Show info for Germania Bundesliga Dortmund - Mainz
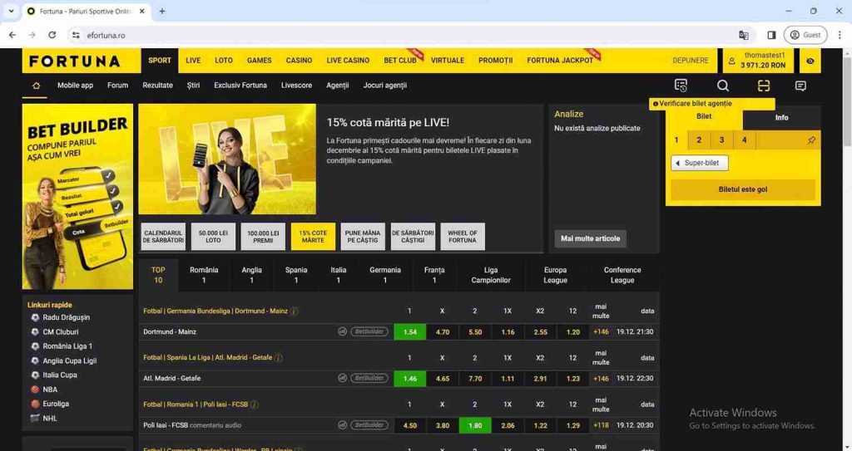This screenshot has width=852, height=451. click(294, 311)
